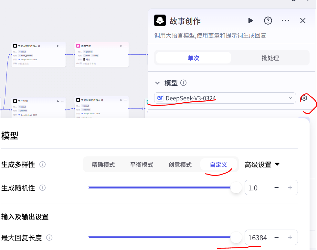
Task: Select 创意模式 generation mode
Action: click(180, 164)
